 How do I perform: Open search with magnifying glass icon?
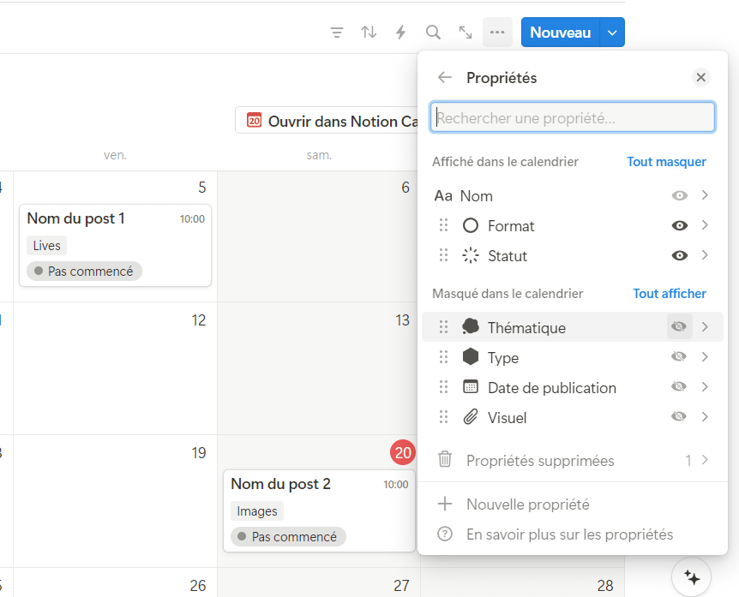coord(433,33)
